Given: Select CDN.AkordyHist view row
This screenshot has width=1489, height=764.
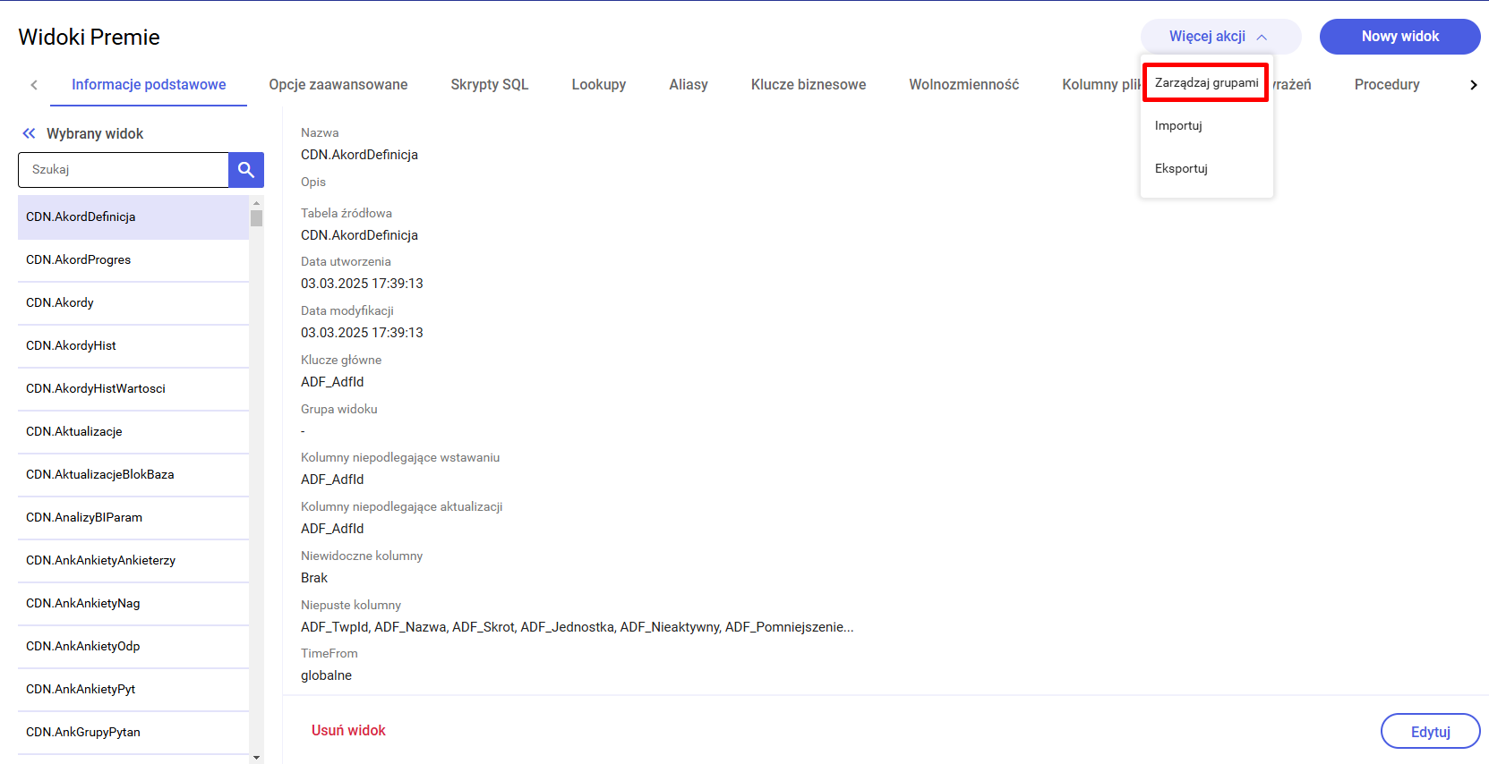Looking at the screenshot, I should click(x=133, y=346).
